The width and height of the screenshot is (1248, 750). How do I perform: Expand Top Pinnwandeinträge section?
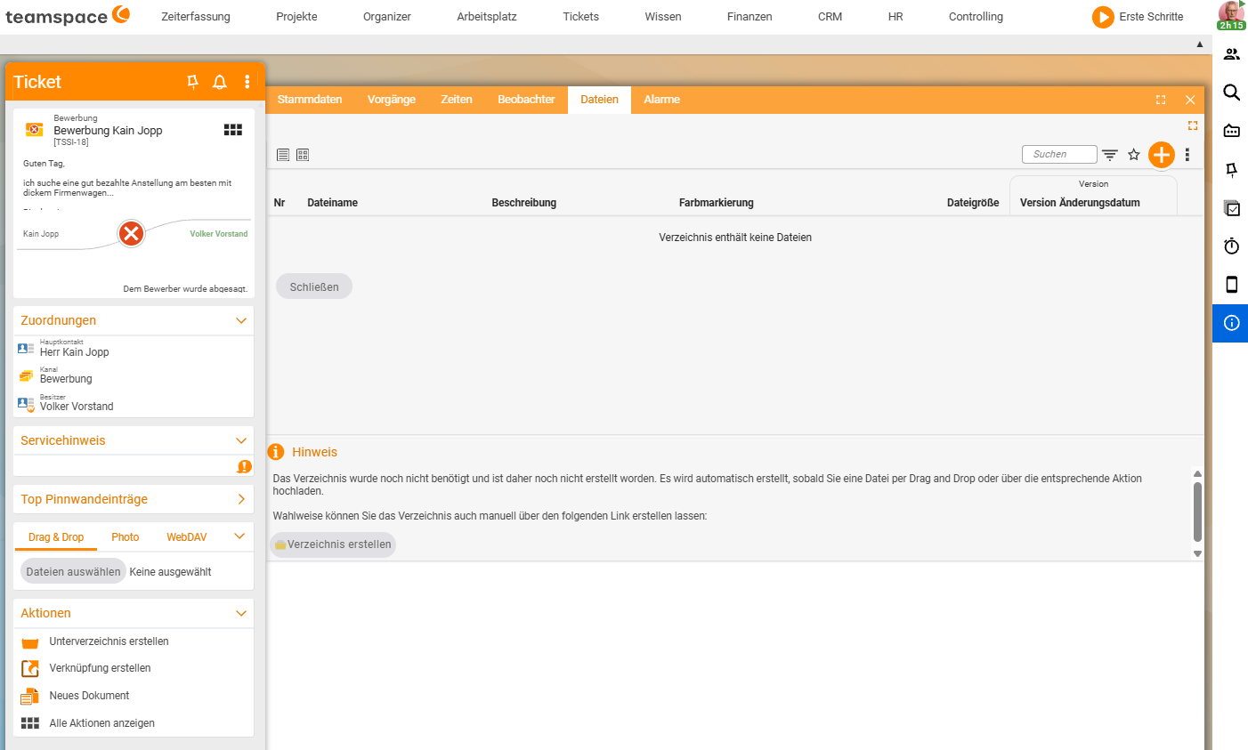coord(240,499)
